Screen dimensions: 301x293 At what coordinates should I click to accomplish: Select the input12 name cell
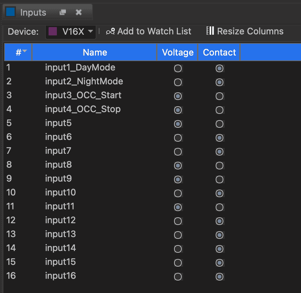click(x=60, y=220)
